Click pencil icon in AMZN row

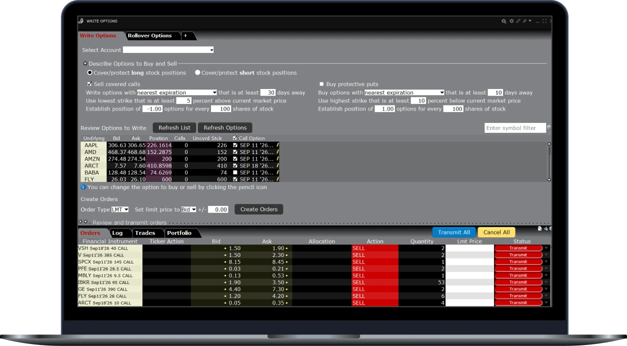(x=277, y=158)
